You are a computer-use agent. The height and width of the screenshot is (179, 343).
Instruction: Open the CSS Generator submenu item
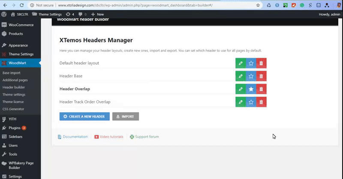click(x=13, y=109)
